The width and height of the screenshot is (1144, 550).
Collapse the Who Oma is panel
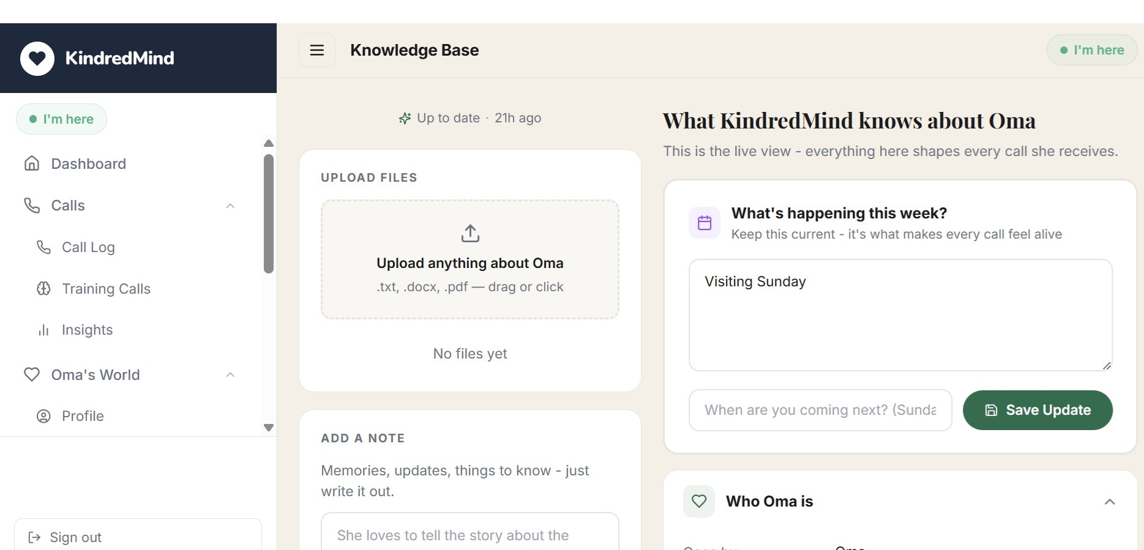(1110, 502)
